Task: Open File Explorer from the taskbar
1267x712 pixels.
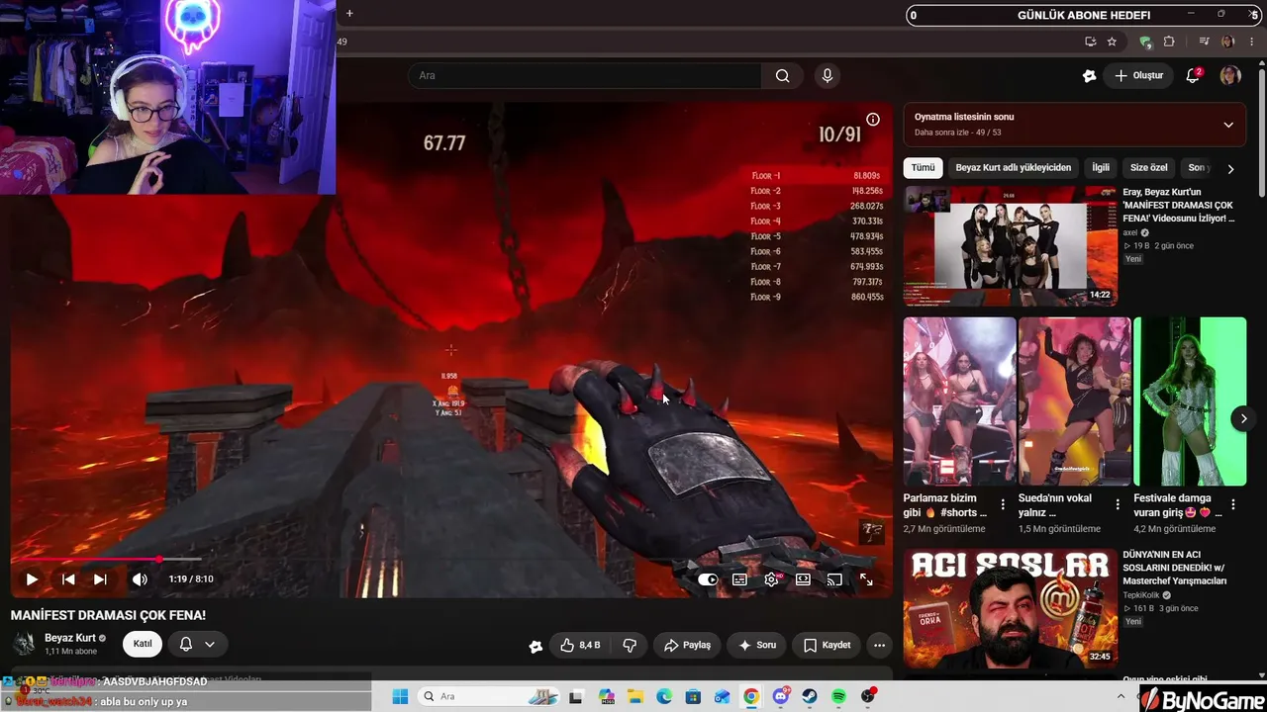Action: pyautogui.click(x=635, y=696)
